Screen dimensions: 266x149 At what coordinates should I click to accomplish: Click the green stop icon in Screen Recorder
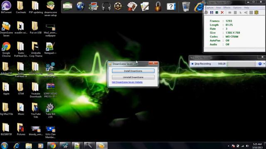[217, 12]
